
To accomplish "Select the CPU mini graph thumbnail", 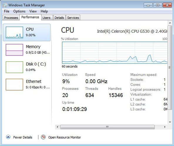I will pos(14,32).
